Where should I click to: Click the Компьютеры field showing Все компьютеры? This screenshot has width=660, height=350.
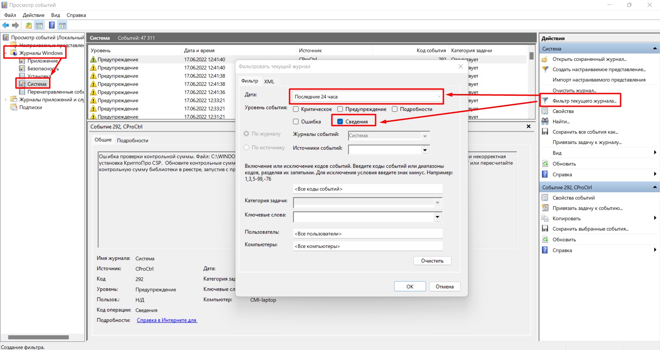tap(368, 246)
